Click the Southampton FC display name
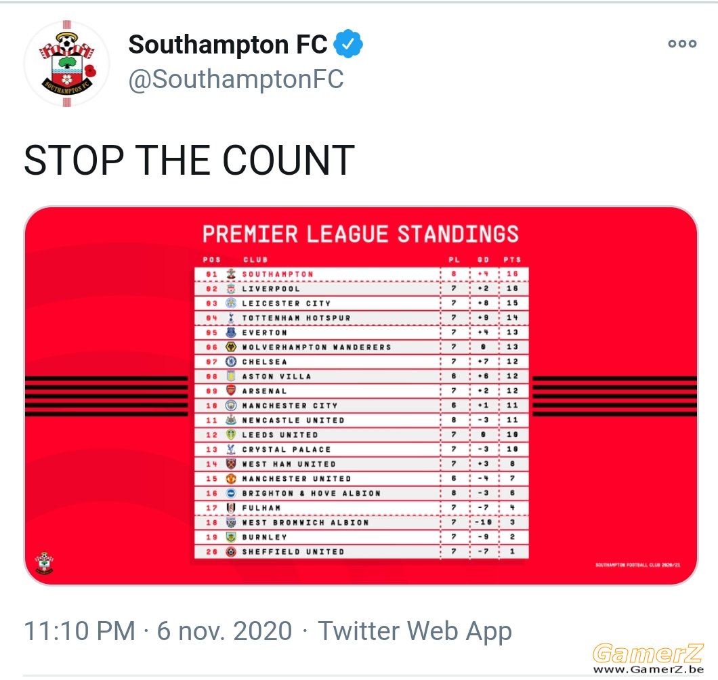The width and height of the screenshot is (718, 680). 228,44
